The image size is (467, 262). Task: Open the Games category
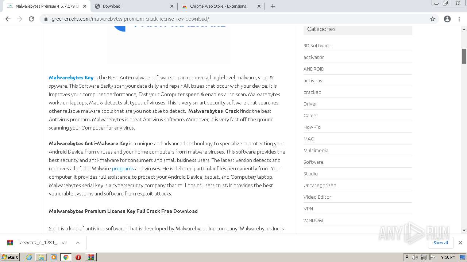pos(311,115)
